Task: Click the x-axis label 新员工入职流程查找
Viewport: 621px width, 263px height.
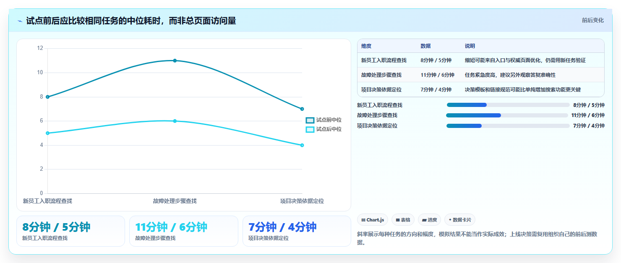Action: click(x=47, y=201)
